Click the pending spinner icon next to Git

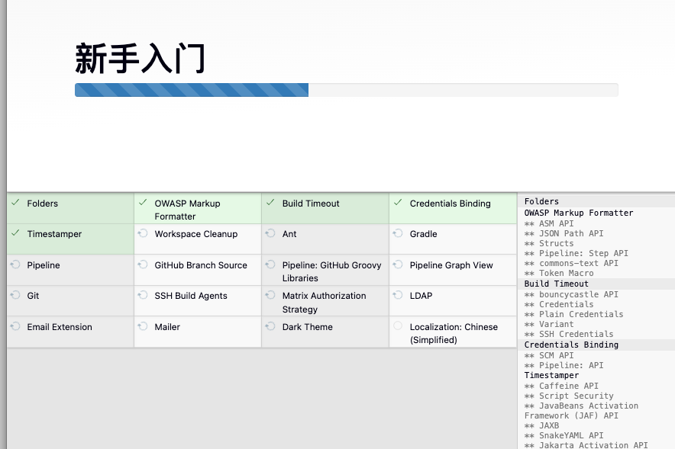(15, 295)
